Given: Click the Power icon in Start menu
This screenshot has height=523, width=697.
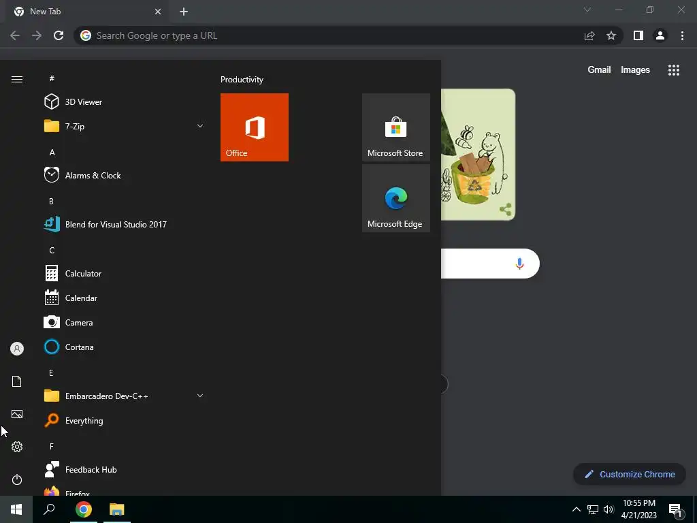Looking at the screenshot, I should [17, 479].
